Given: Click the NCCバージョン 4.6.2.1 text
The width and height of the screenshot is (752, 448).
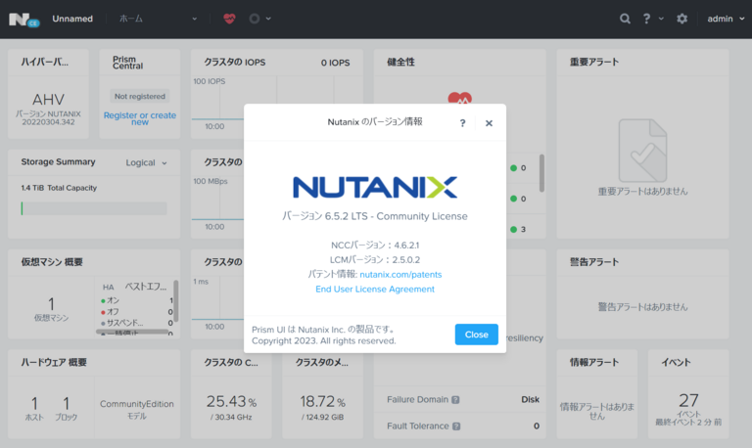Looking at the screenshot, I should point(375,246).
